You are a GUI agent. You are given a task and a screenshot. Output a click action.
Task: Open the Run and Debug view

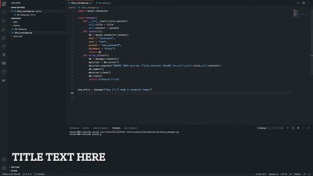click(4, 29)
